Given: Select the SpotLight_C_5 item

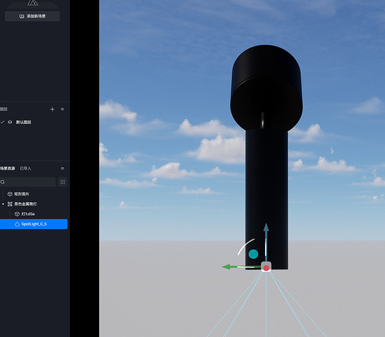Looking at the screenshot, I should 34,224.
